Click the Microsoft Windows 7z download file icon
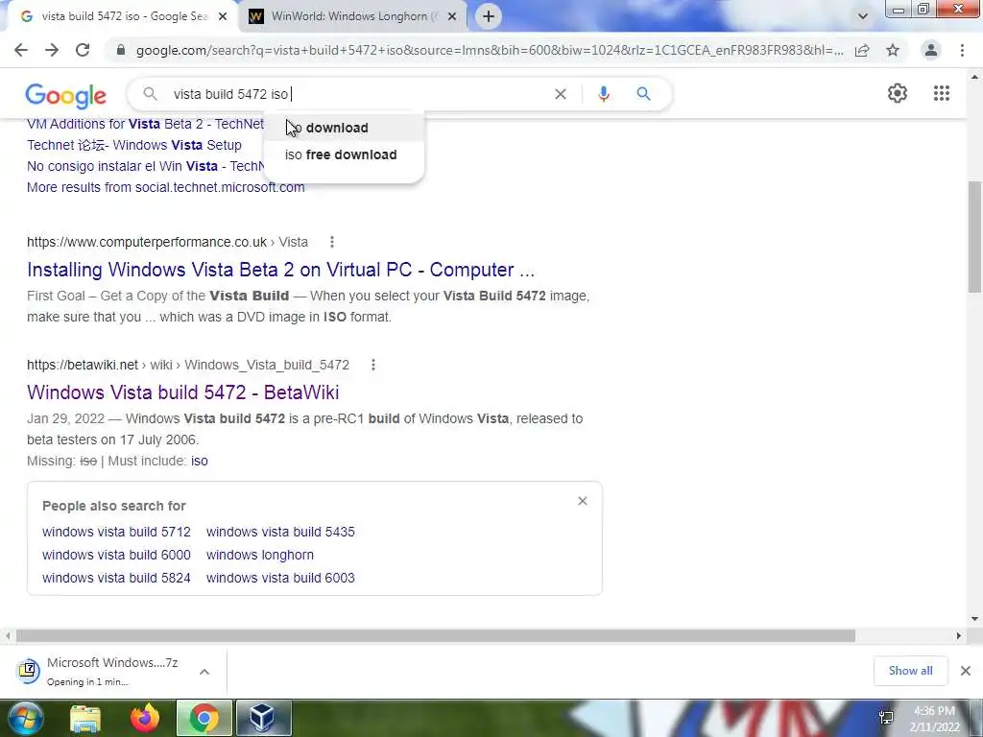 (x=28, y=671)
